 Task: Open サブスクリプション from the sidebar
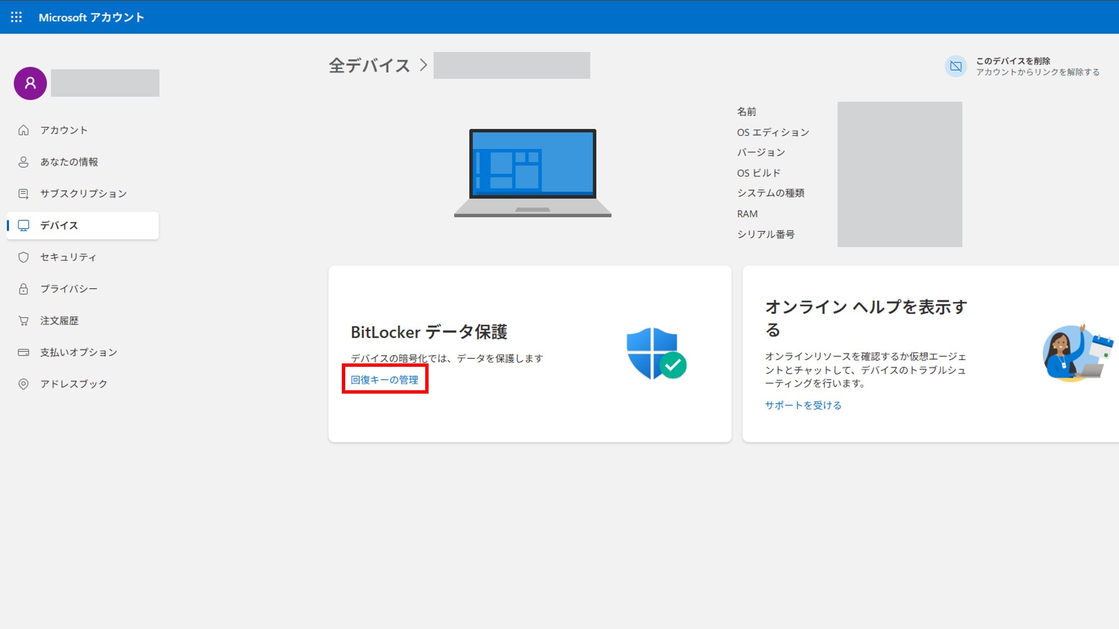pyautogui.click(x=83, y=194)
